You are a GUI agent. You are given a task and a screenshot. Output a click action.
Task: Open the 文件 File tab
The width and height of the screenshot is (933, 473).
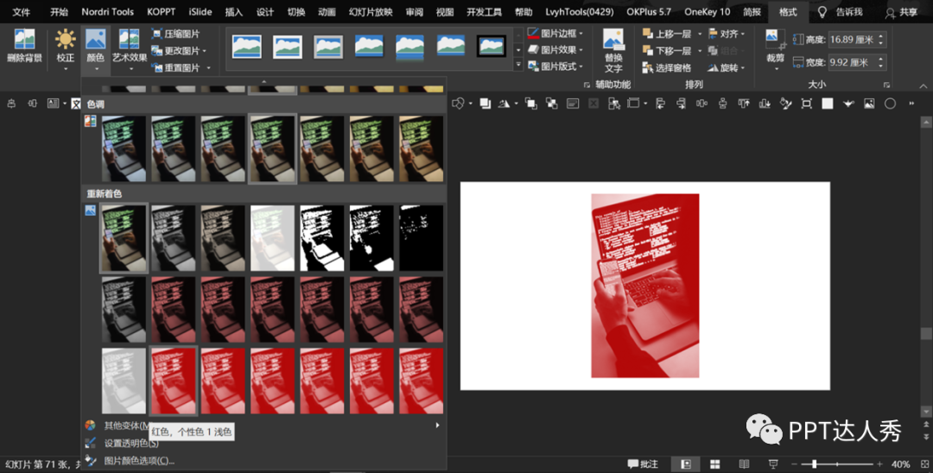pyautogui.click(x=22, y=12)
